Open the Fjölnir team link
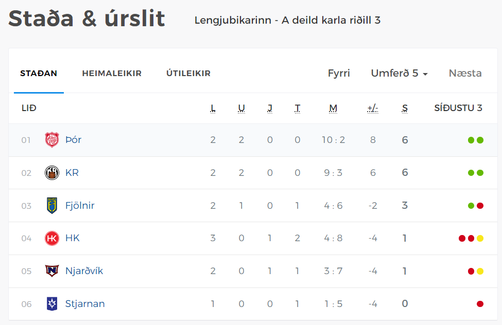The image size is (502, 325). pos(80,205)
